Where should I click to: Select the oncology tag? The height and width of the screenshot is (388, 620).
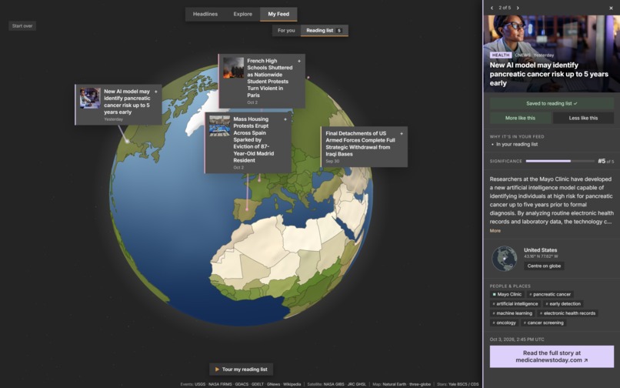pos(504,323)
